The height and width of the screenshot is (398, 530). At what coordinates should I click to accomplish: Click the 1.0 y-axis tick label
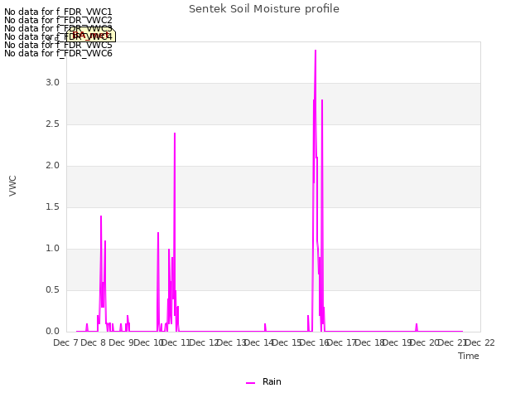click(52, 249)
